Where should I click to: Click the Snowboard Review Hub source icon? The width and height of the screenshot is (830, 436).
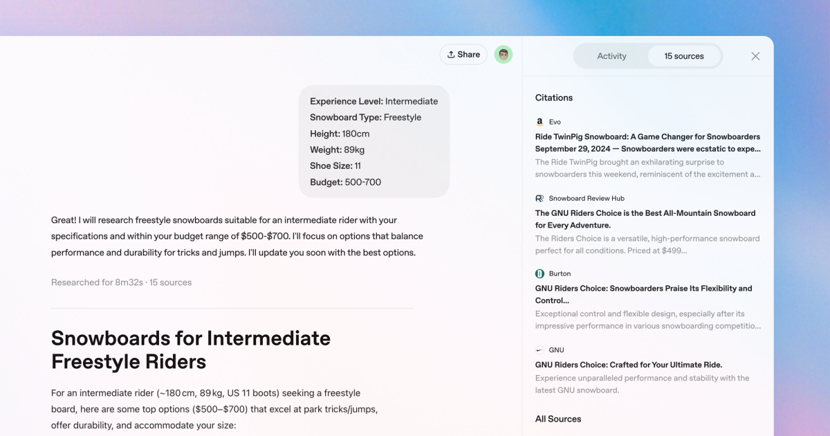coord(539,198)
